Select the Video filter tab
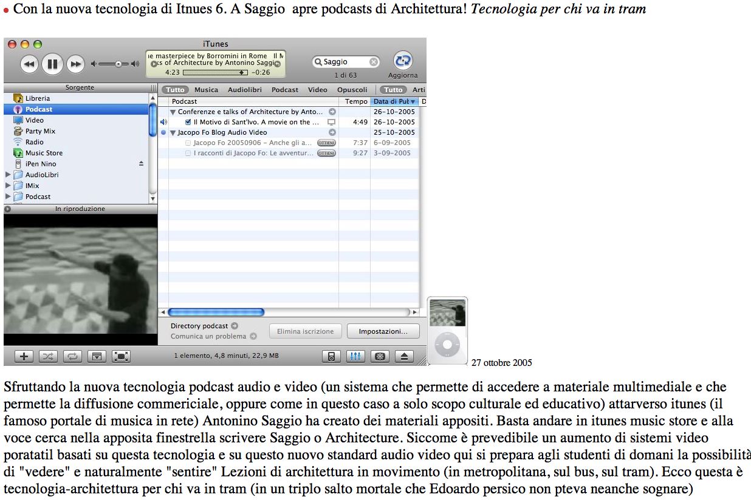 317,90
